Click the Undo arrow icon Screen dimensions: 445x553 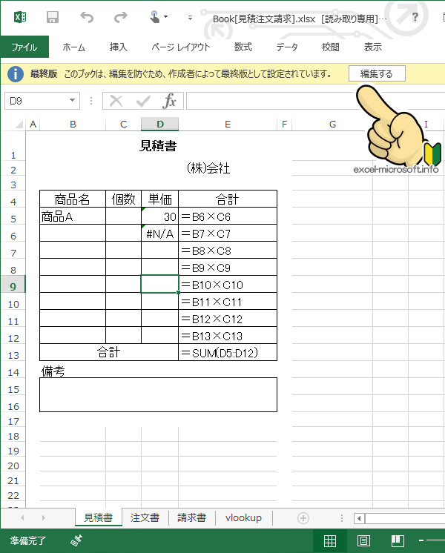87,17
